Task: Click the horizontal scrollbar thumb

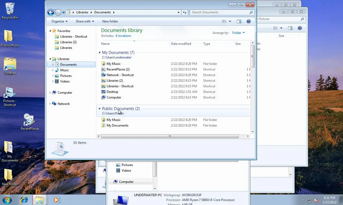Action: click(170, 136)
